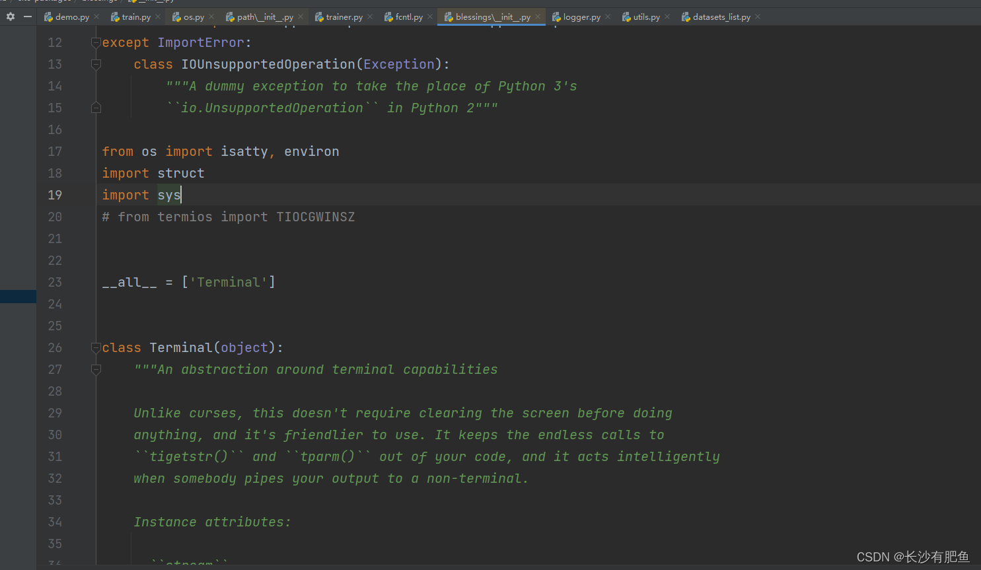The image size is (981, 570).
Task: Close the blessings\_init_.py tab
Action: (538, 17)
